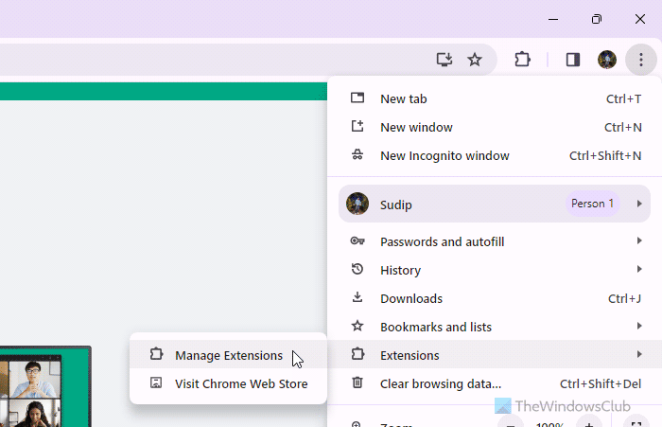The width and height of the screenshot is (662, 427).
Task: Click the Person 1 badge
Action: (x=592, y=204)
